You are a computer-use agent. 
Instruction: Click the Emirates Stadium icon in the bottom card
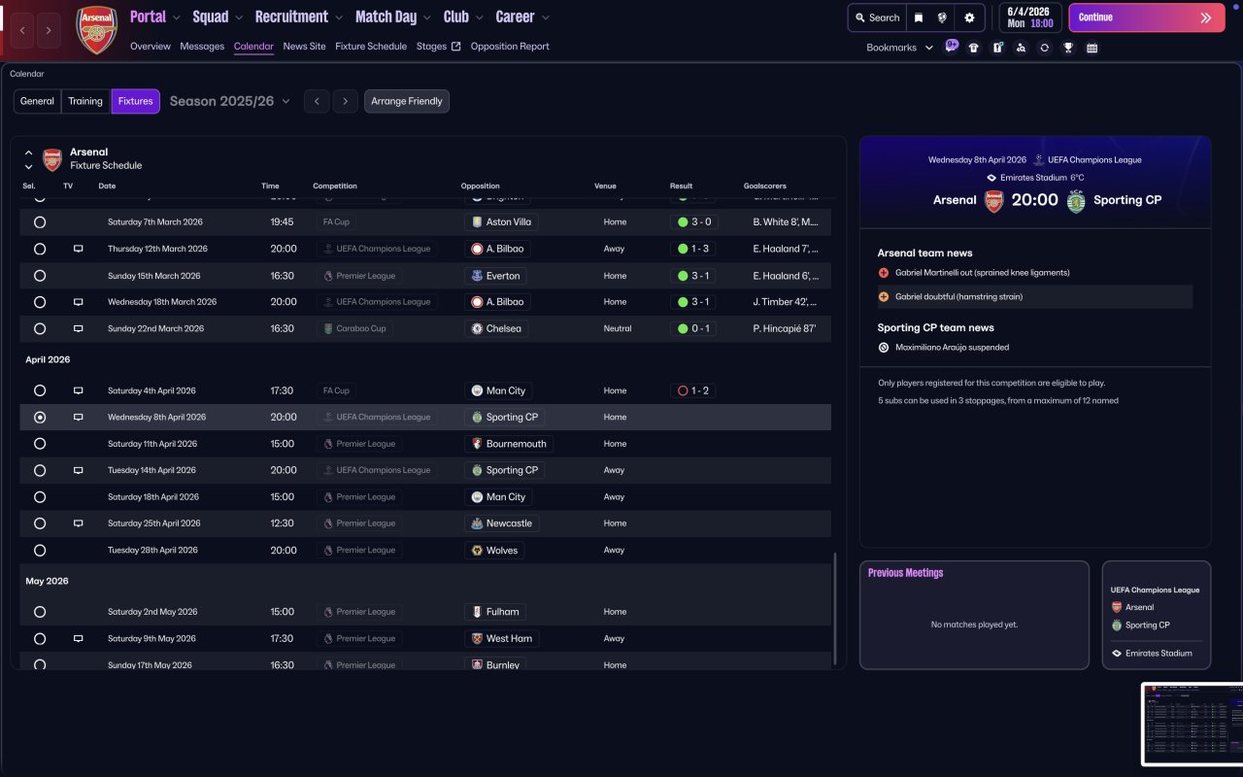coord(1117,654)
